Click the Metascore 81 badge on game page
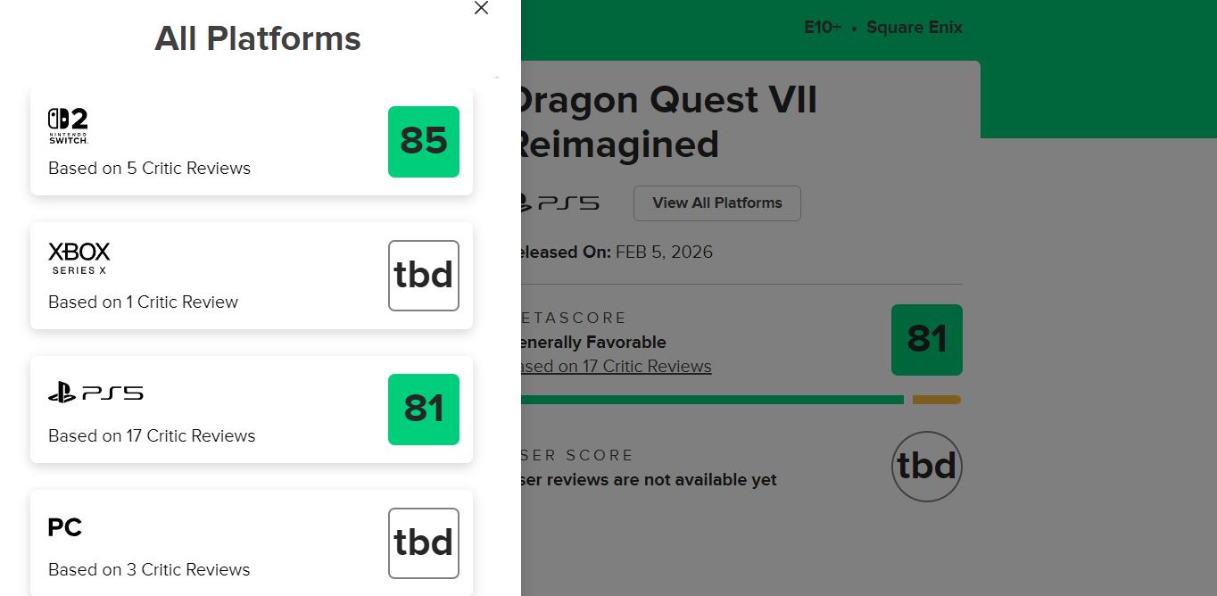The image size is (1217, 596). (x=926, y=339)
